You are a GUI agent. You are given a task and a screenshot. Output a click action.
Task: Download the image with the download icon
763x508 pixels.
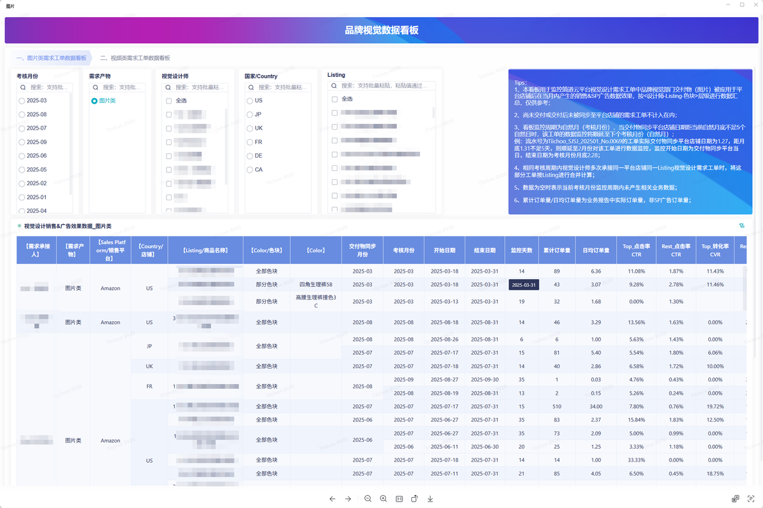(x=430, y=499)
